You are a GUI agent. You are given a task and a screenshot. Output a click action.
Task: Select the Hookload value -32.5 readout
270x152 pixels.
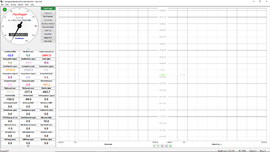click(10, 55)
